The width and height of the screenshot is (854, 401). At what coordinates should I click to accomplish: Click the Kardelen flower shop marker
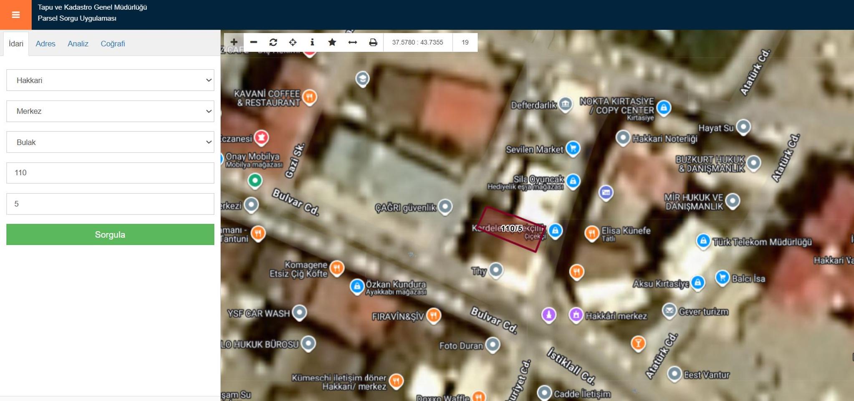tap(555, 230)
